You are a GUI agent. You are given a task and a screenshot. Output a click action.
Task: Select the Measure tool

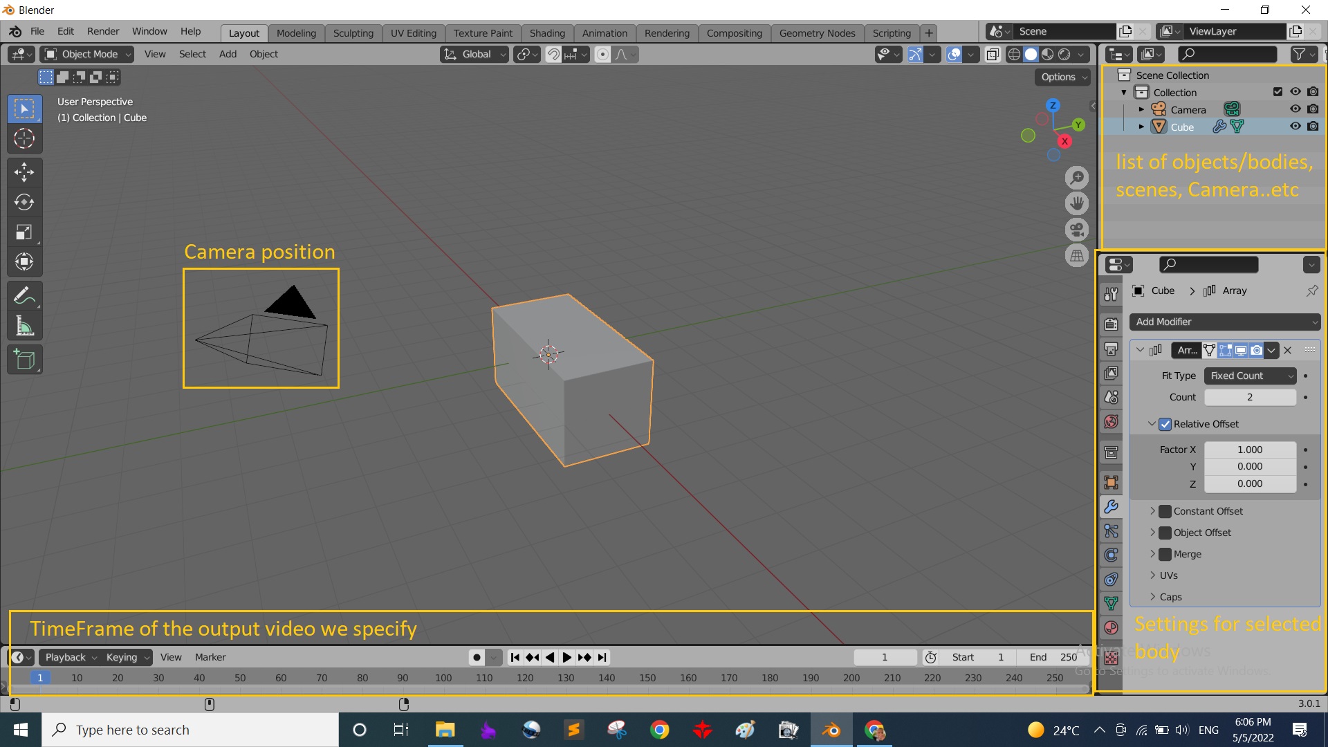tap(24, 326)
